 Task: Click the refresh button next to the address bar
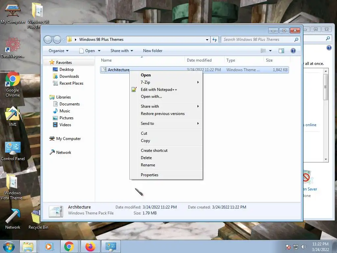215,40
